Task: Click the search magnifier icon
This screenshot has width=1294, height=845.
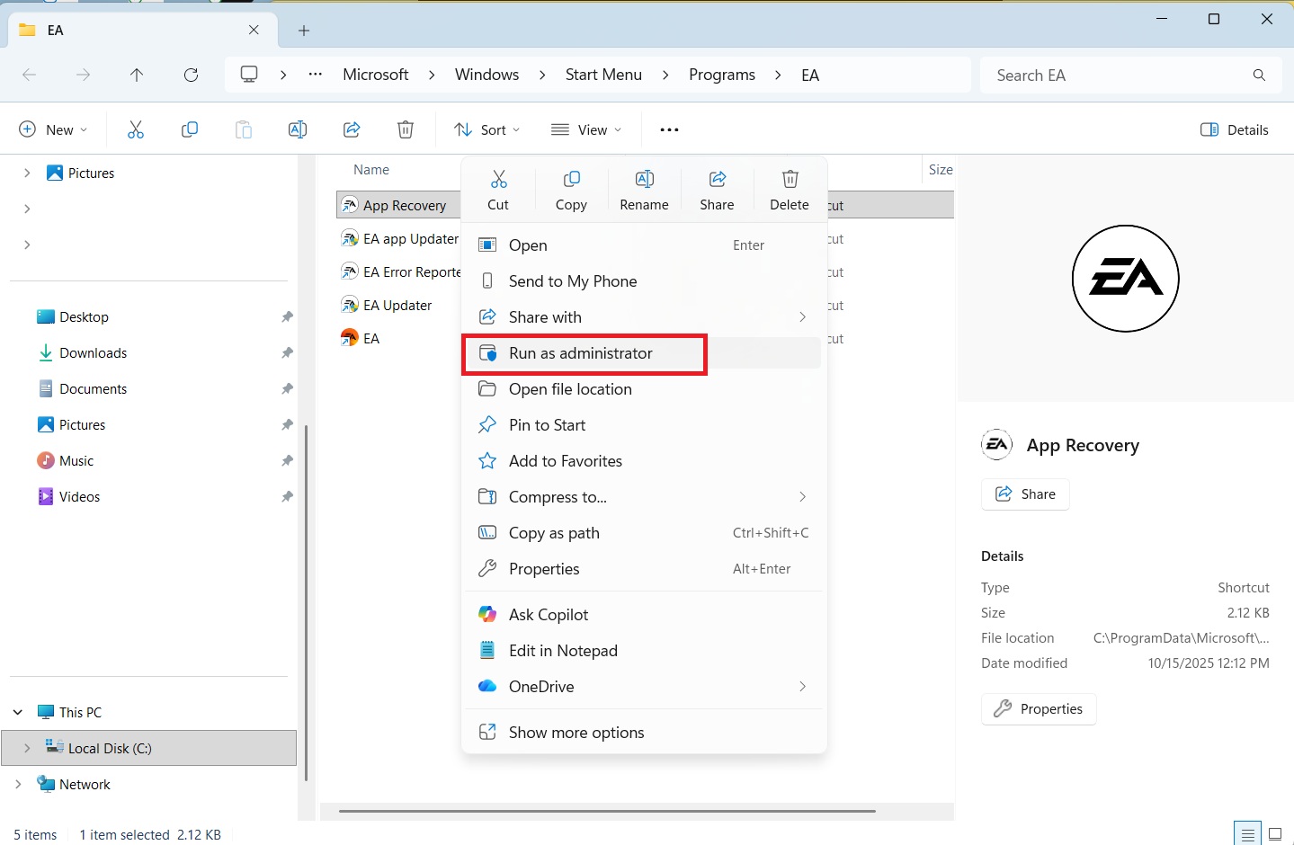Action: point(1259,76)
